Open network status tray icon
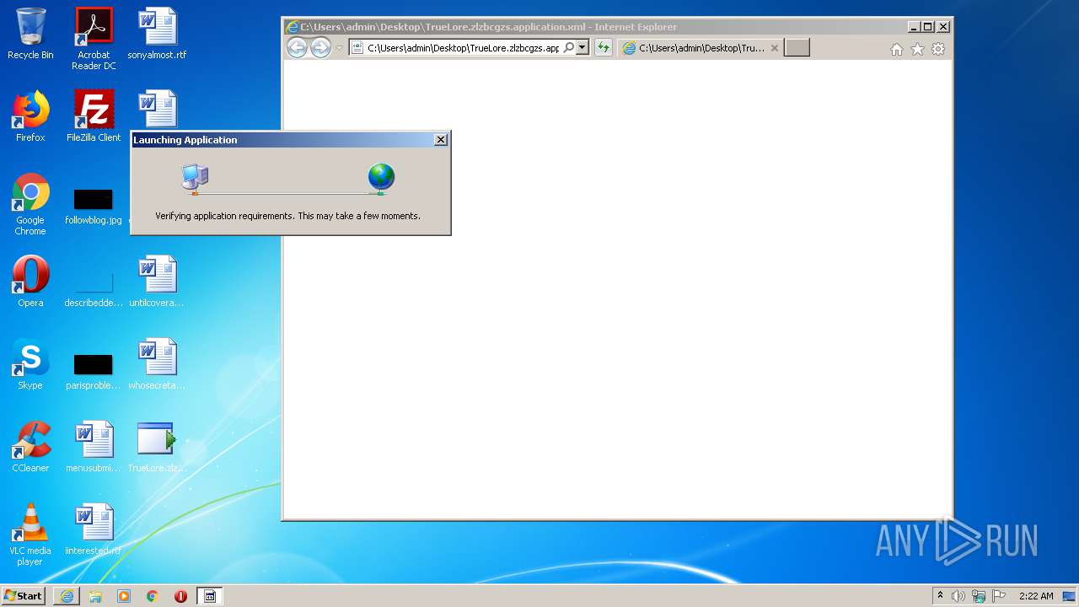This screenshot has height=607, width=1079. pyautogui.click(x=979, y=596)
